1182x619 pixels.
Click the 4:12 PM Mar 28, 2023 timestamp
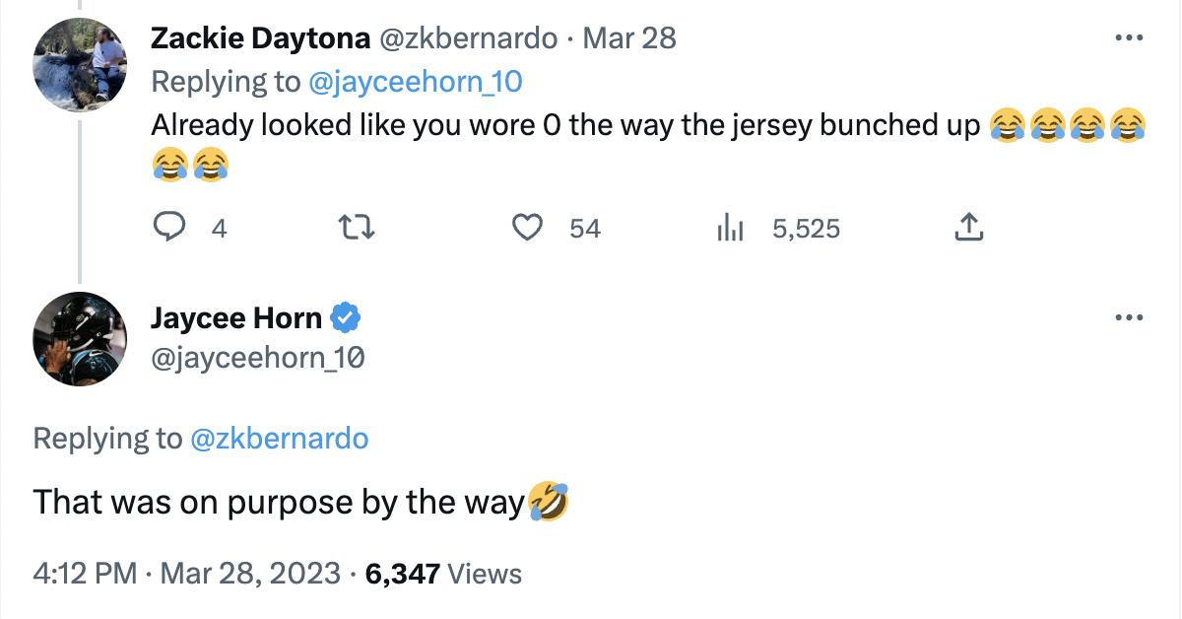(x=186, y=574)
